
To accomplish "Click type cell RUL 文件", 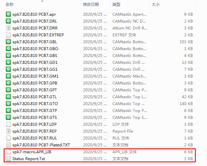I will pos(121,138).
